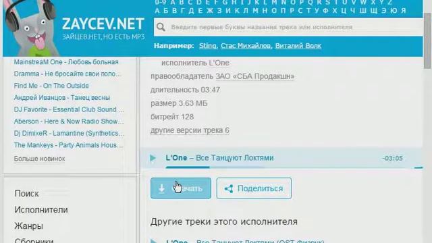The height and width of the screenshot is (243, 432).
Task: Select Cyrillic letter Ф in the alphabet index
Action: (x=325, y=11)
